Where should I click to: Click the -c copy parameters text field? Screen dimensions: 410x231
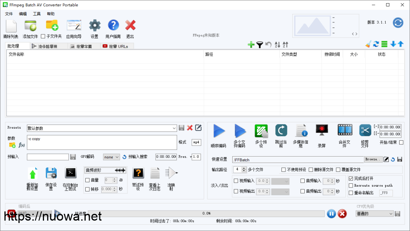101,142
